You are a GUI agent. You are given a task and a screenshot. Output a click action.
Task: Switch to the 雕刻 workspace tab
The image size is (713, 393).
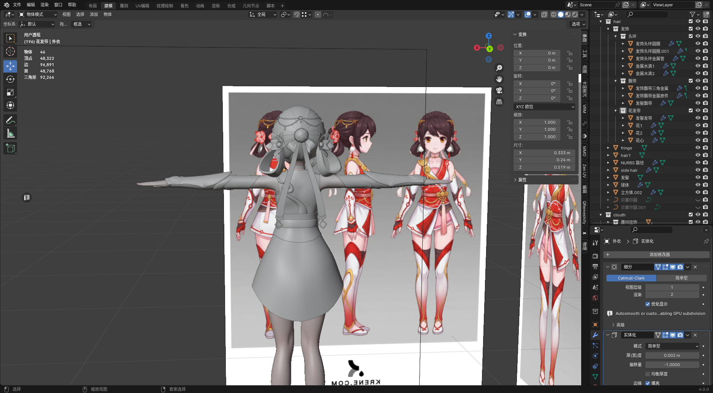click(x=124, y=6)
